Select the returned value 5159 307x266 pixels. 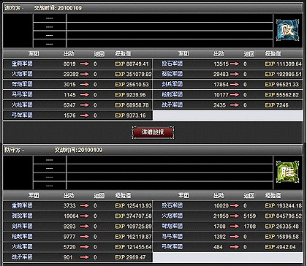tap(250, 216)
